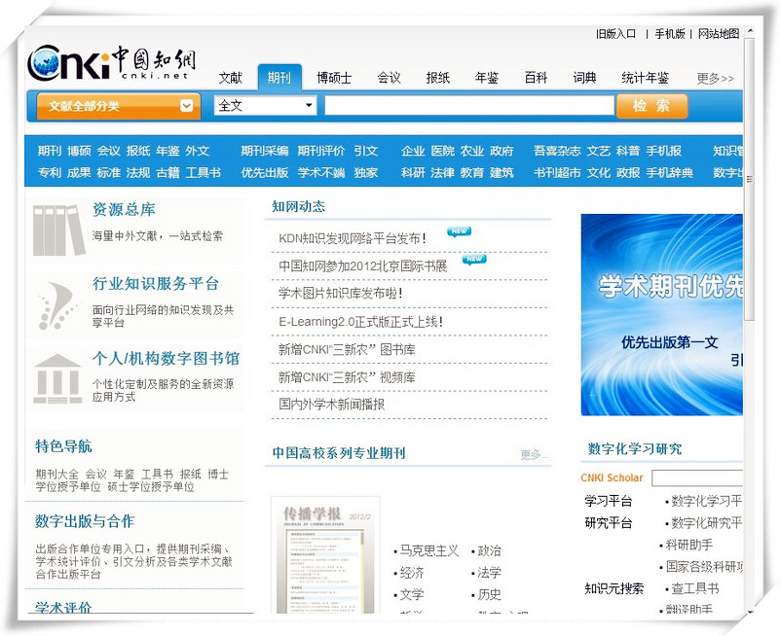Open 工具书 in the blue navigation bar

click(x=203, y=172)
